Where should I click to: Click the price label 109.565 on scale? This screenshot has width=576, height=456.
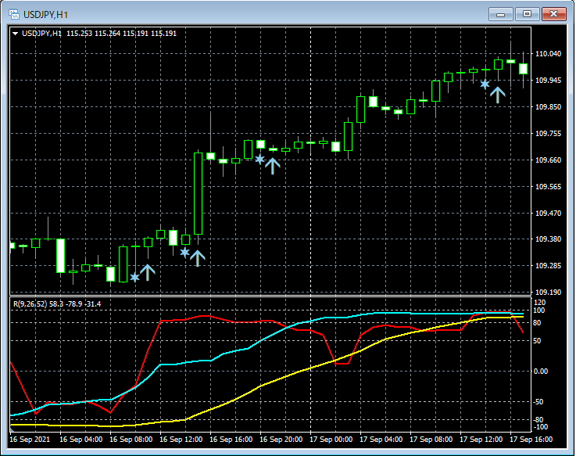point(548,187)
